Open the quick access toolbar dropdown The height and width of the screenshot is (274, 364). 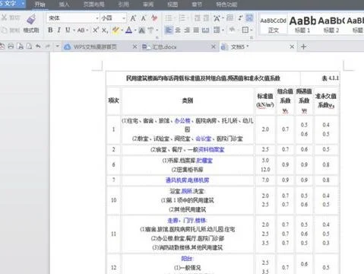57,46
